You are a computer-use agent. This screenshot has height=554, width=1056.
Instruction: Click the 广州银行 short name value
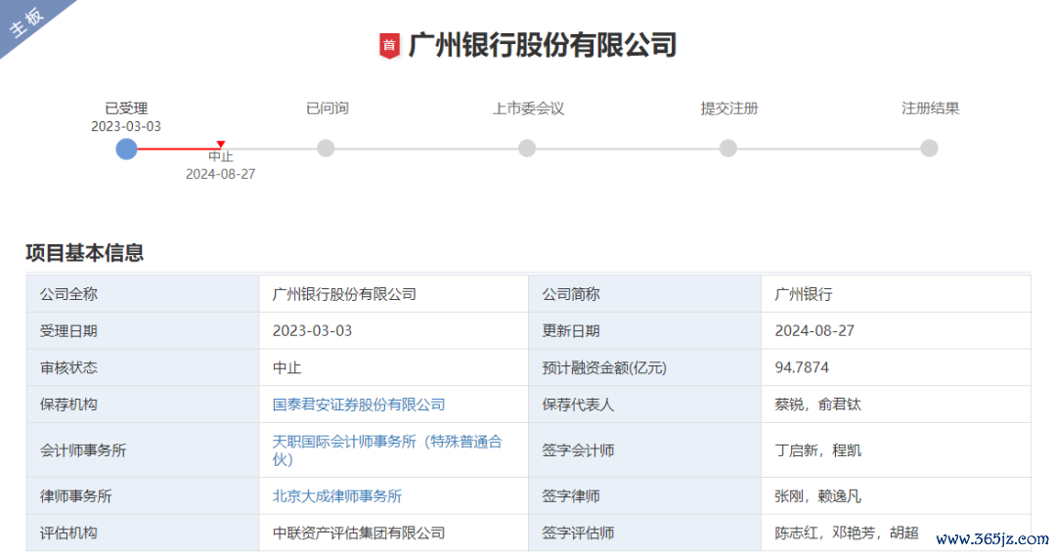coord(804,294)
